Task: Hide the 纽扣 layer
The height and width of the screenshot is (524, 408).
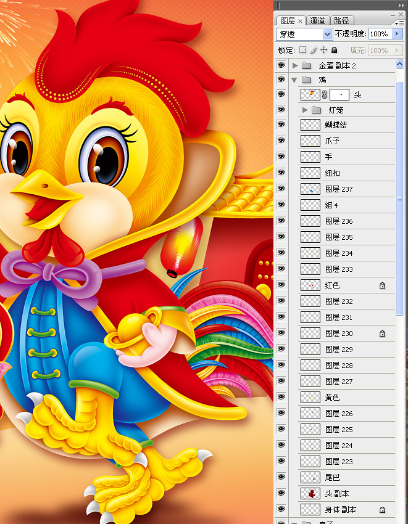Action: coord(281,173)
